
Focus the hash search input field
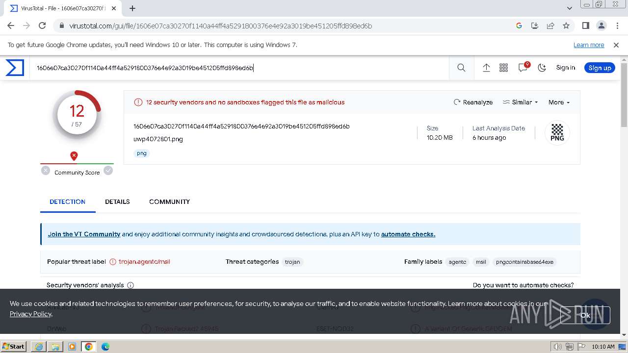click(240, 68)
